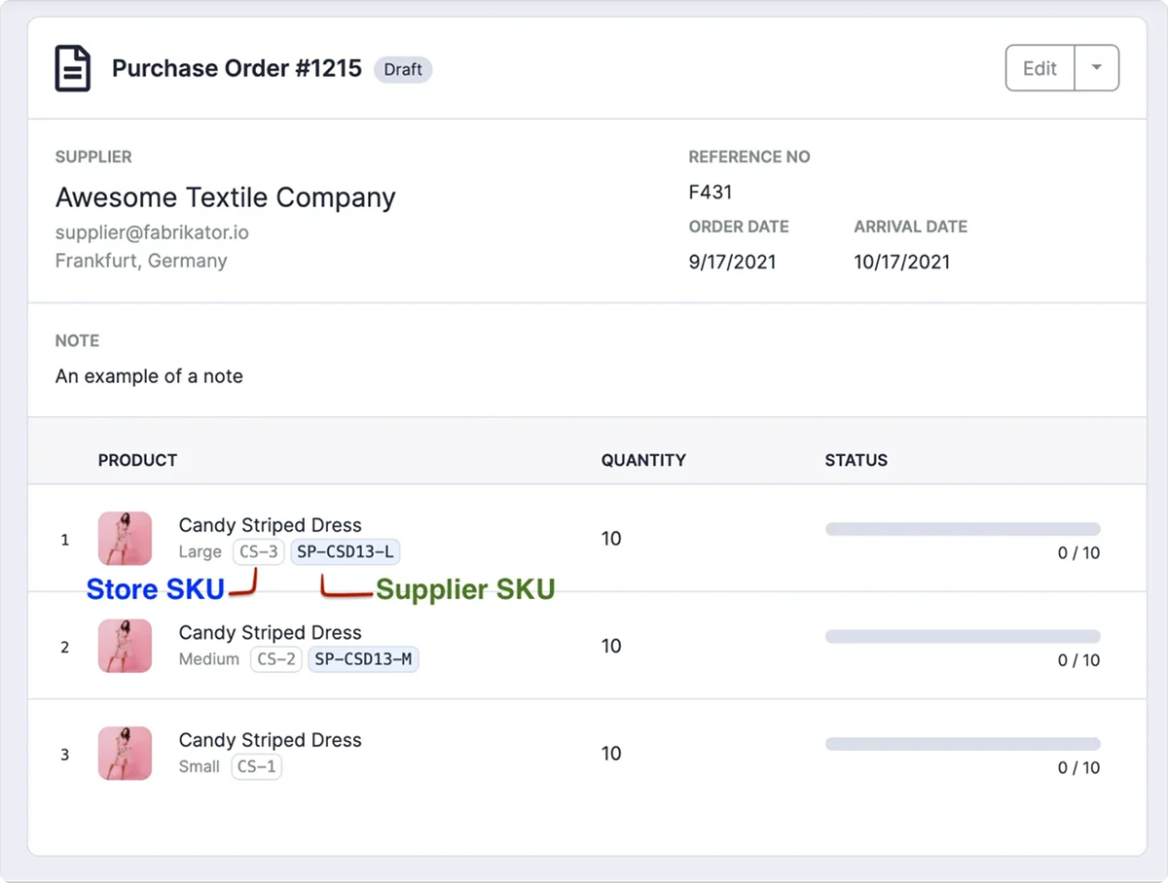Click the arrival date 10/17/2021

(902, 262)
